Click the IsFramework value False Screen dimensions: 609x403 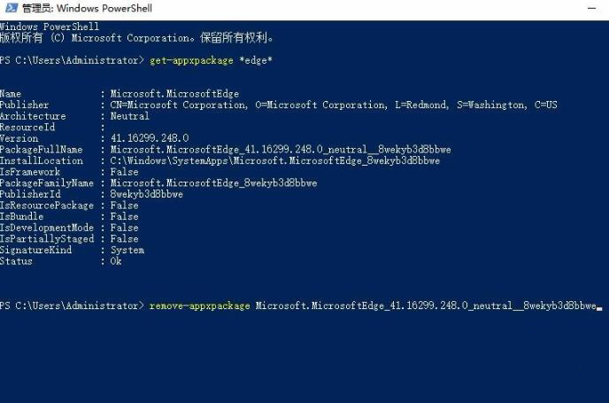[x=124, y=172]
